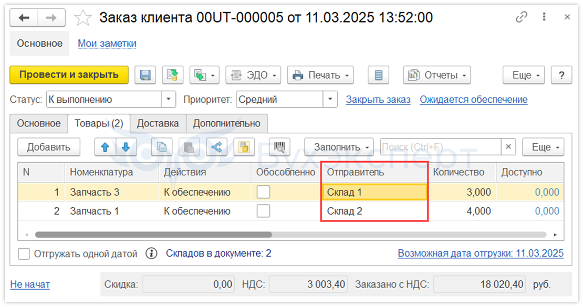The height and width of the screenshot is (307, 583).
Task: Select the Товары (2) tab
Action: (x=99, y=123)
